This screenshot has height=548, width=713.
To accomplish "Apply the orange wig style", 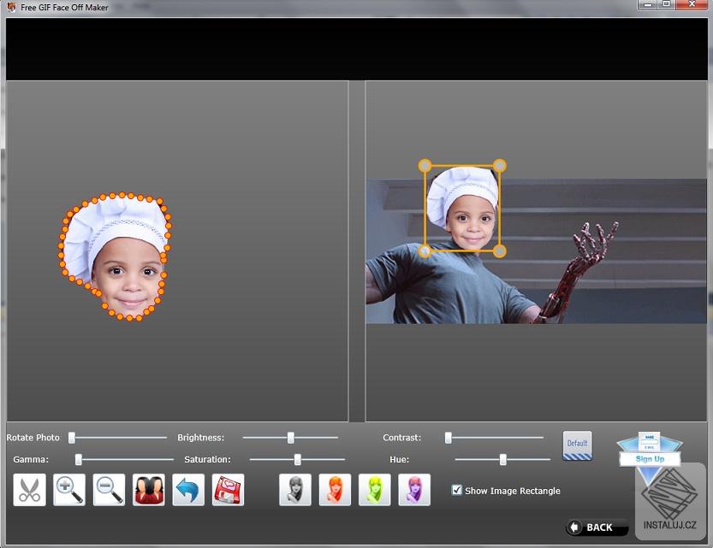I will click(x=335, y=489).
